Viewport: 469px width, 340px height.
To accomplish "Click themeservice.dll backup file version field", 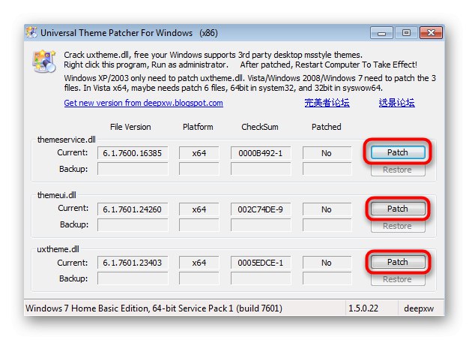I will point(133,169).
